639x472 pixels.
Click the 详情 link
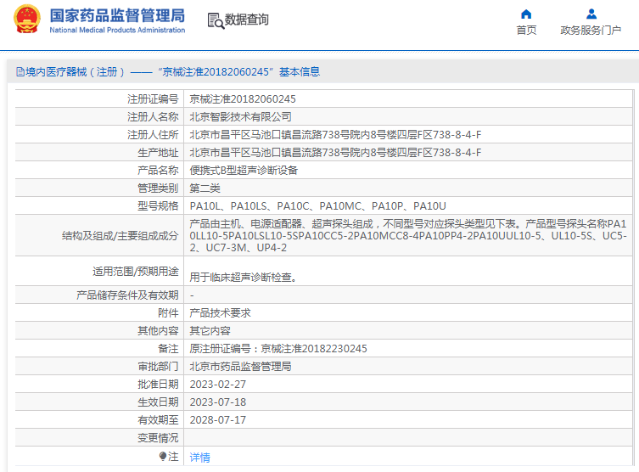point(199,458)
